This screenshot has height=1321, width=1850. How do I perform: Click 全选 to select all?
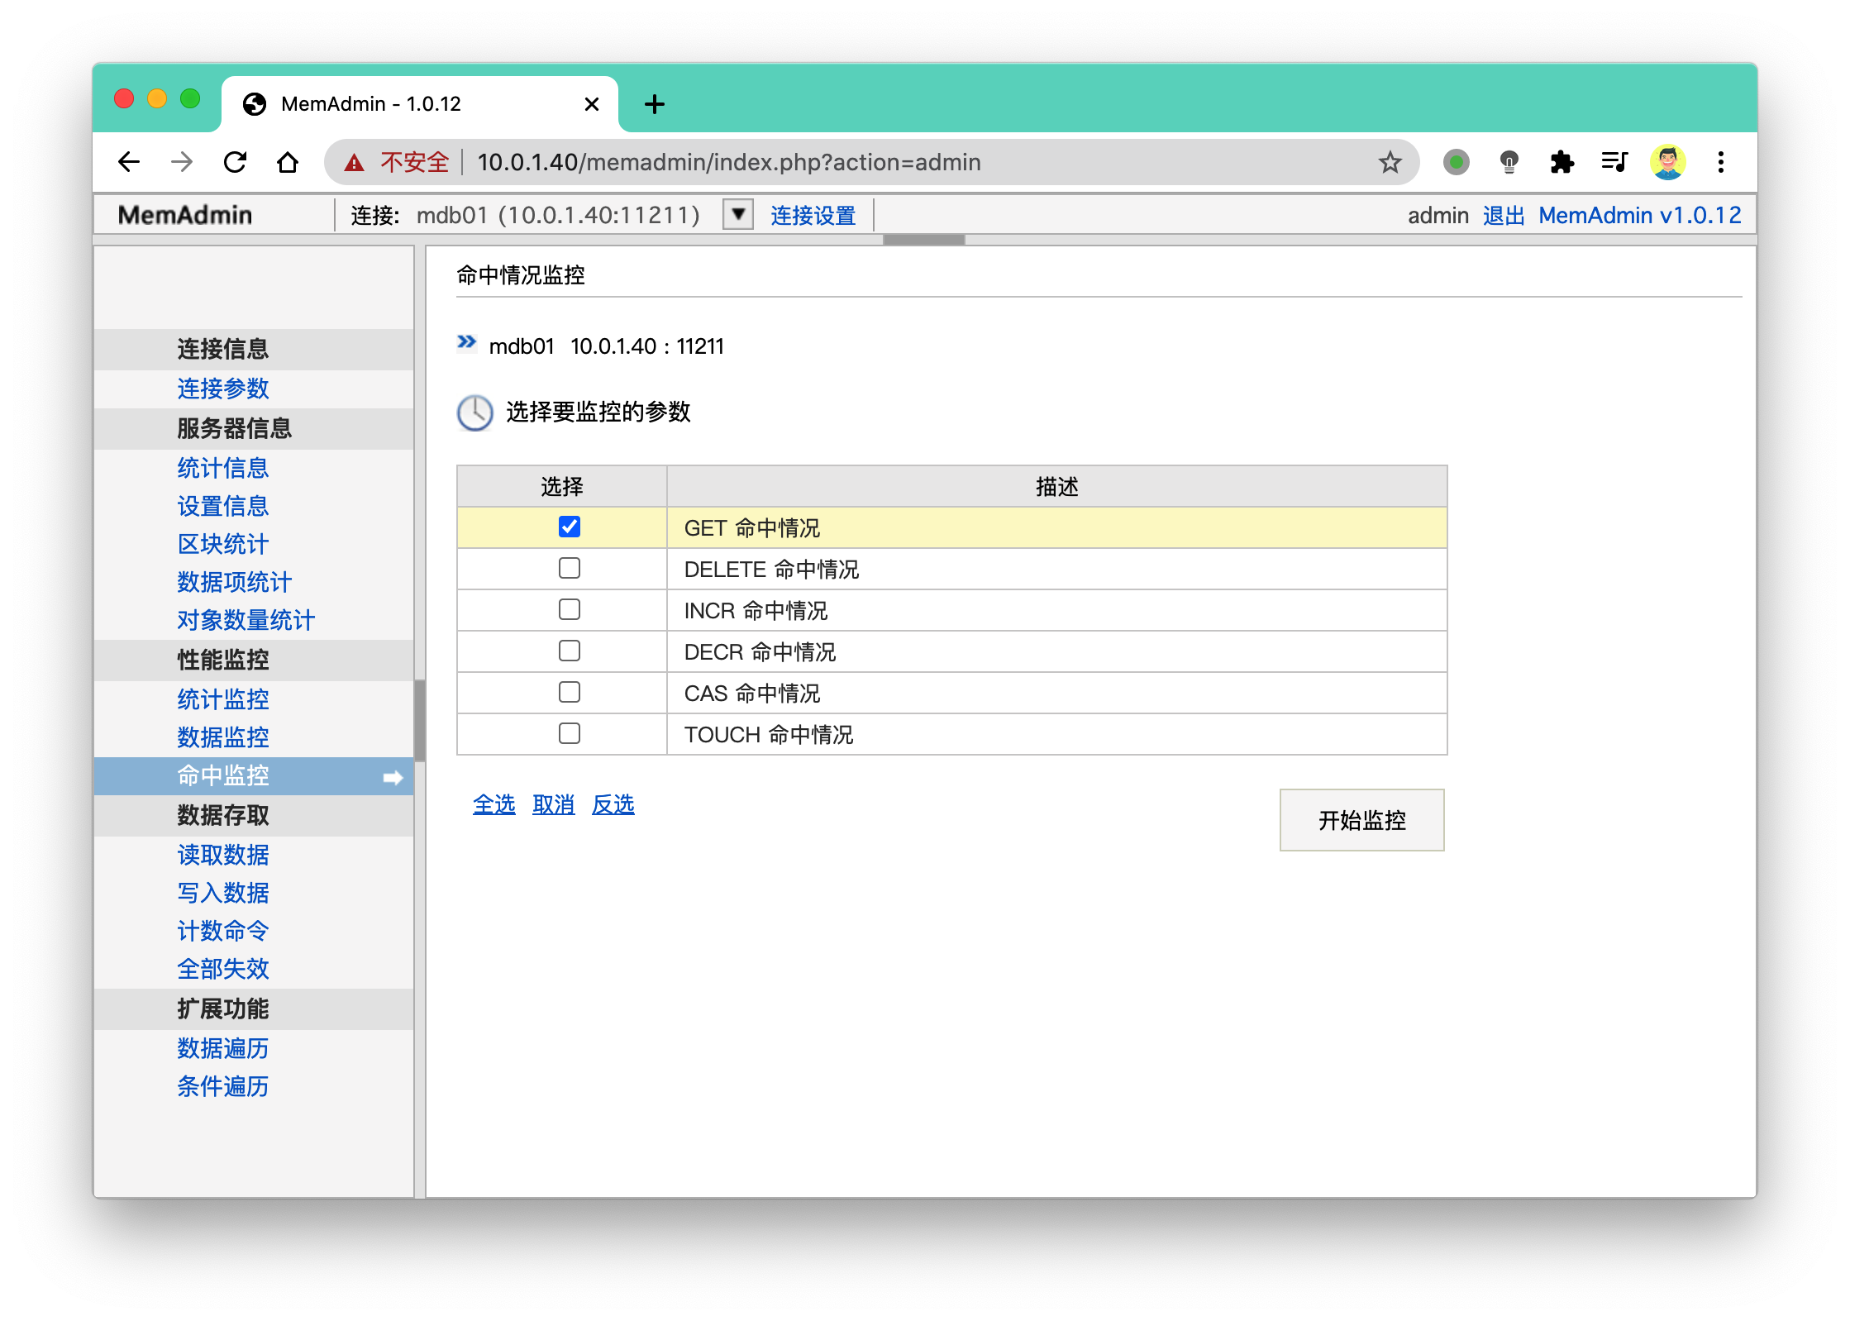(x=494, y=804)
